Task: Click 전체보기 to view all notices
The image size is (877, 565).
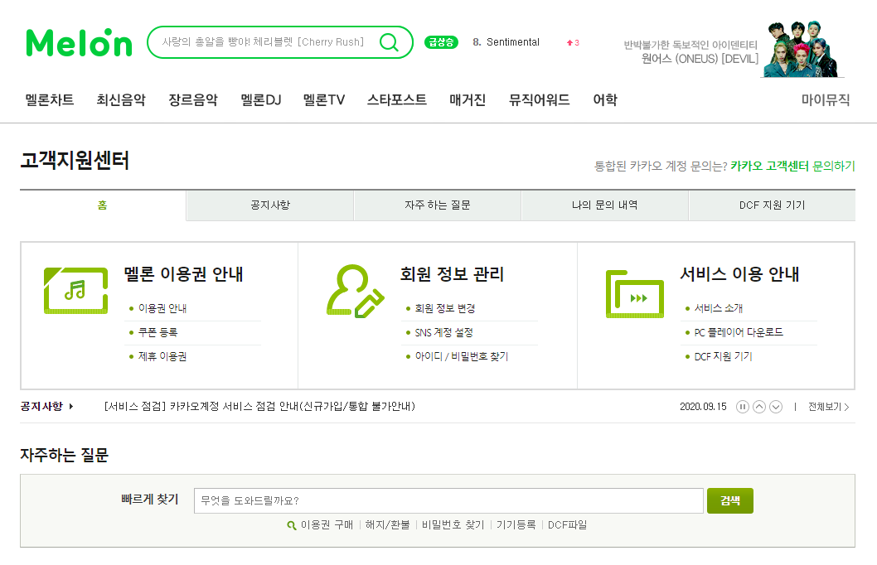Action: 828,407
